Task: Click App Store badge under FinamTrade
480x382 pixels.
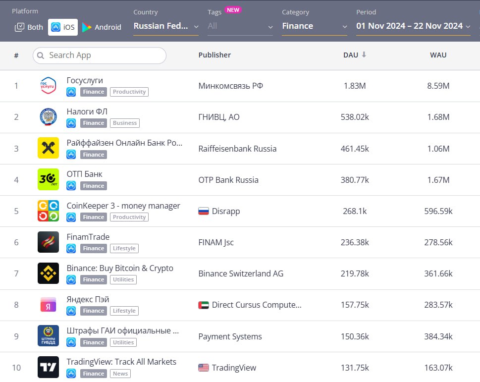Action: [x=71, y=248]
